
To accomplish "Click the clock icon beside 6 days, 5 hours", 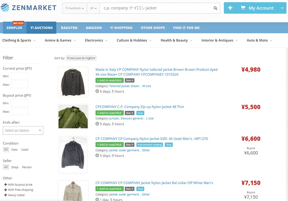I will tap(97, 91).
